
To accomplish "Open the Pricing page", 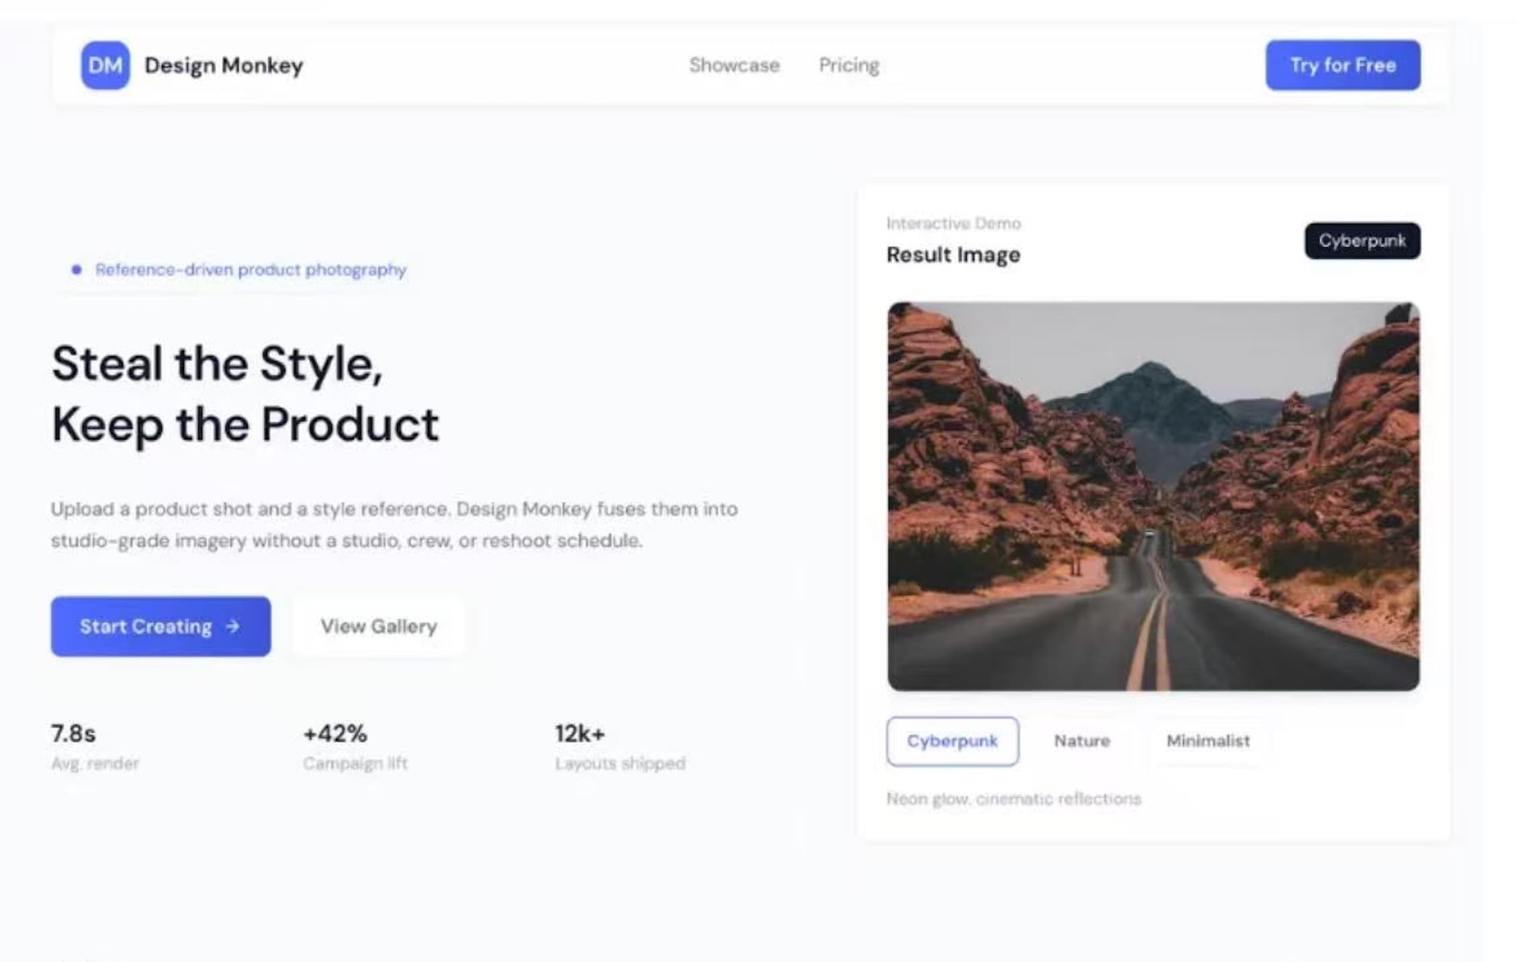I will pyautogui.click(x=848, y=64).
